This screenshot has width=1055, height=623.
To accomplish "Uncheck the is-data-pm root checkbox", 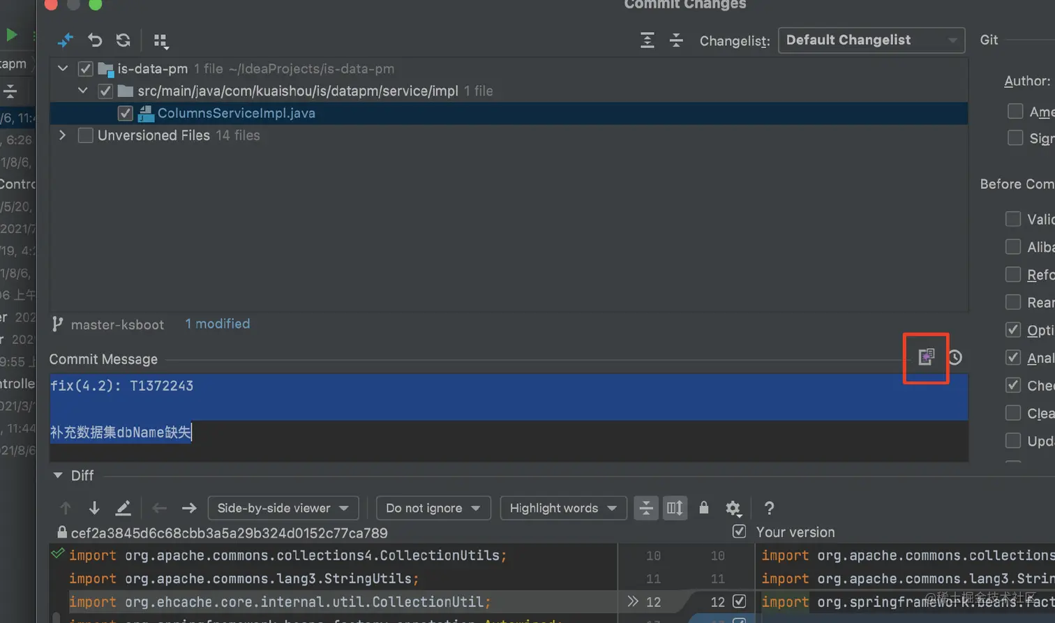I will pyautogui.click(x=85, y=68).
